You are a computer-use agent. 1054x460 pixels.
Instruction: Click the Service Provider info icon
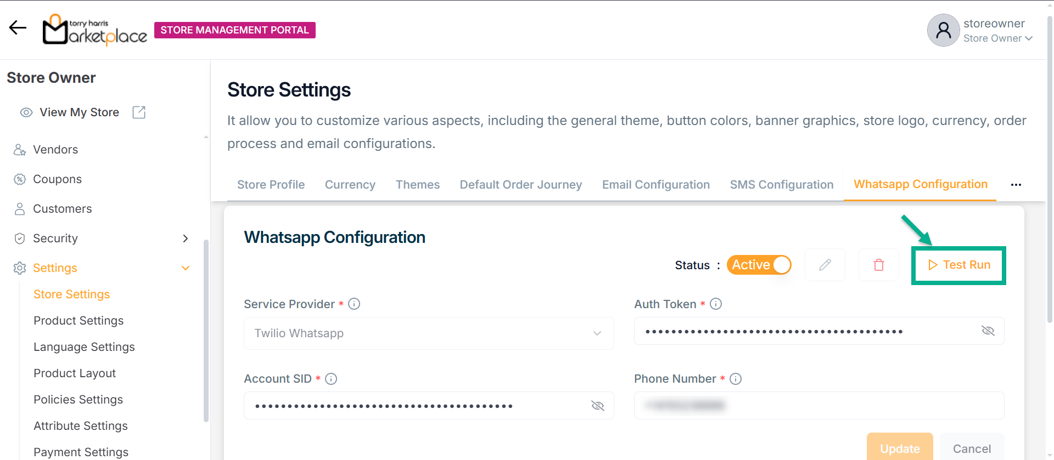click(354, 304)
